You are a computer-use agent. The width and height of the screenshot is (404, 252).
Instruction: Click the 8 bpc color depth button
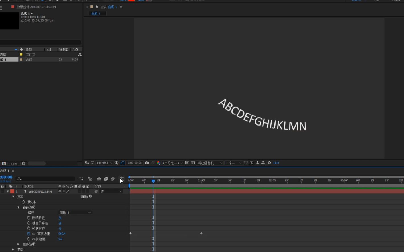[x=14, y=164]
